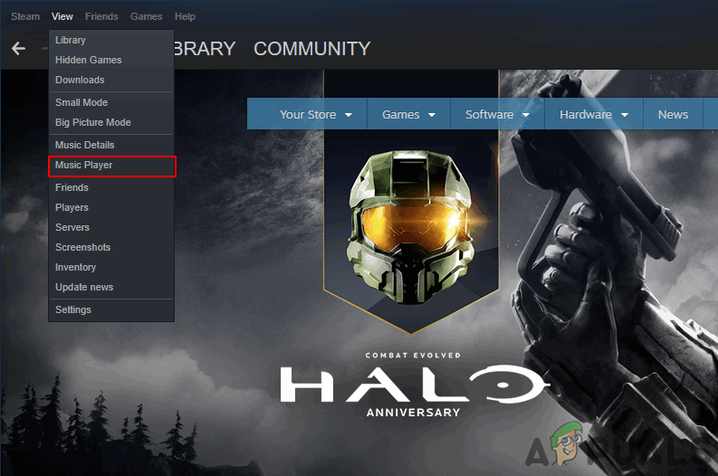Expand the Software dropdown arrow
The image size is (718, 476).
point(526,114)
